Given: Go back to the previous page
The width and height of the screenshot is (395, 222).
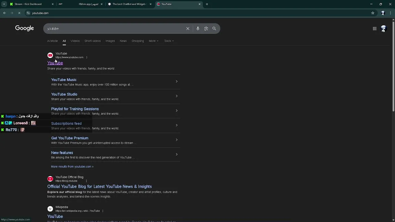Looking at the screenshot, I should (4, 13).
